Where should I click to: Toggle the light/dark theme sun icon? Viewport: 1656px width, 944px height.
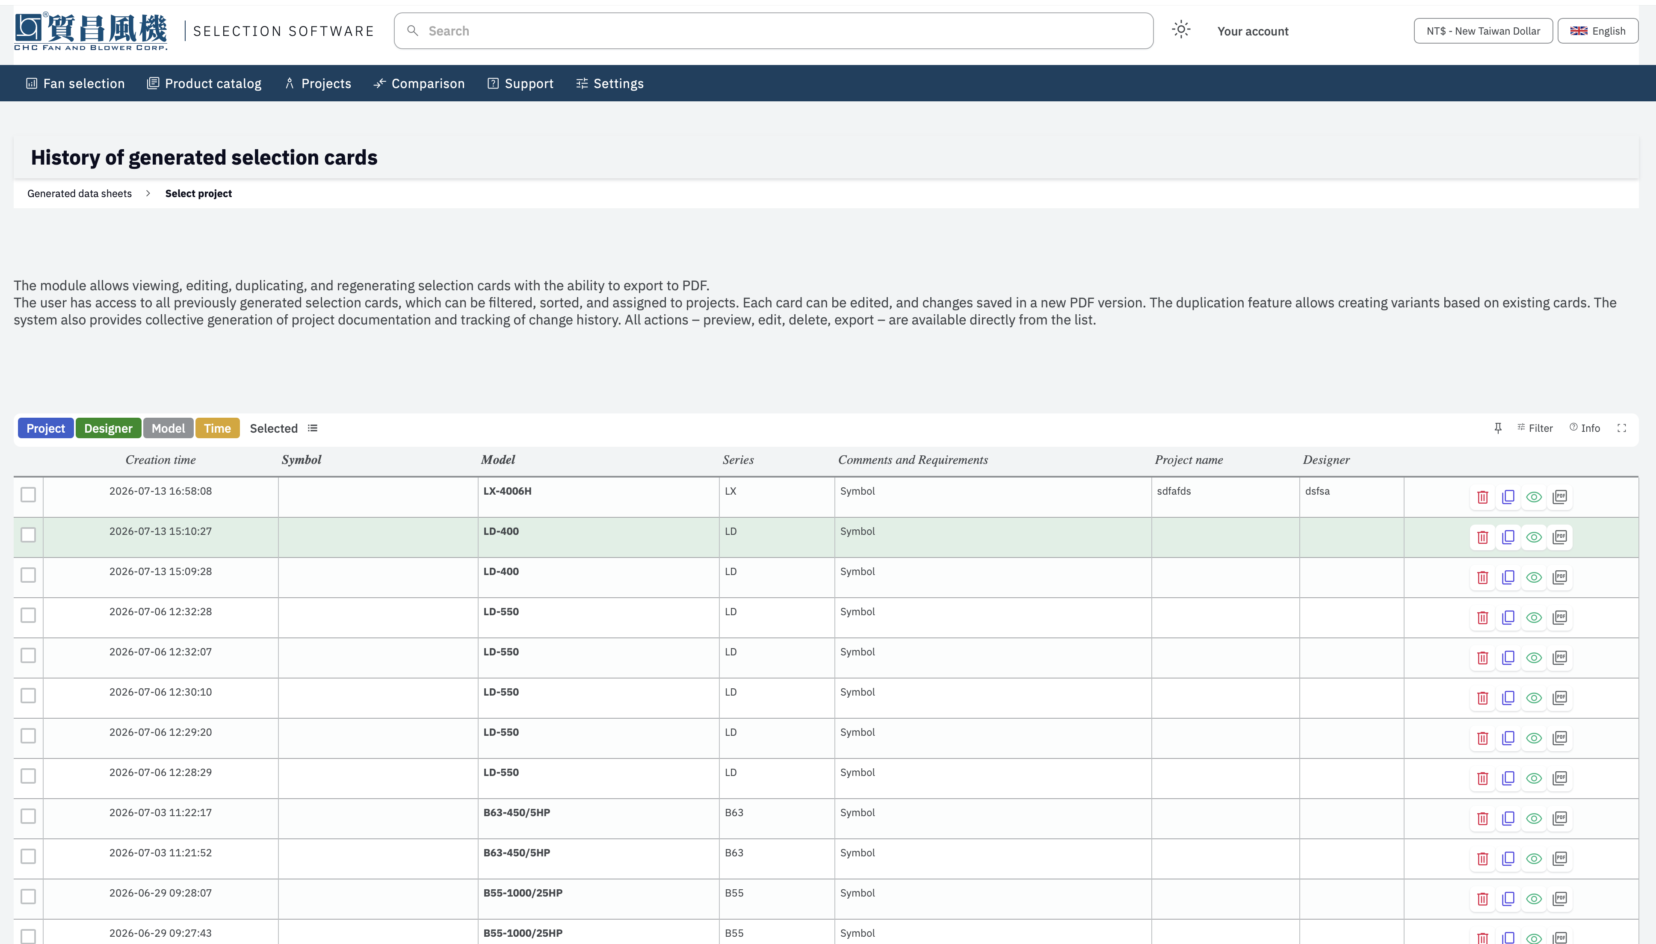pyautogui.click(x=1181, y=30)
